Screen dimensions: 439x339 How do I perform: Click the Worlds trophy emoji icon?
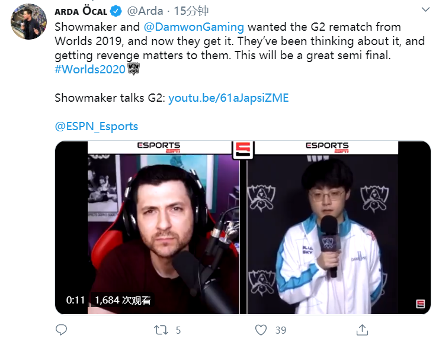[133, 69]
